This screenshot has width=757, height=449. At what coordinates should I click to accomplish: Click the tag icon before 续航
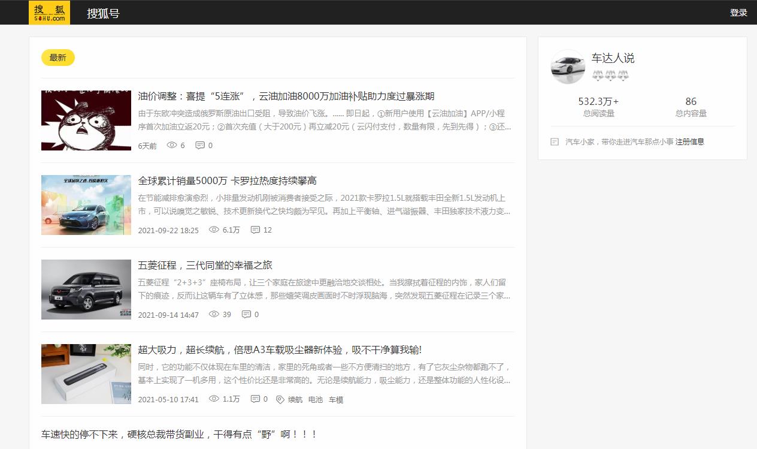[x=280, y=399]
